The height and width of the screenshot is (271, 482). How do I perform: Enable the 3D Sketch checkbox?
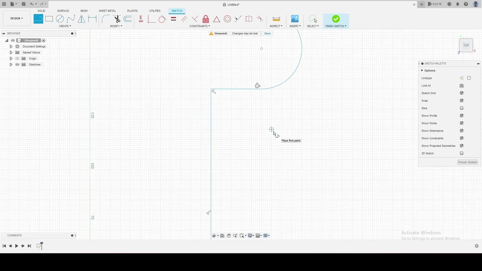coord(462,153)
